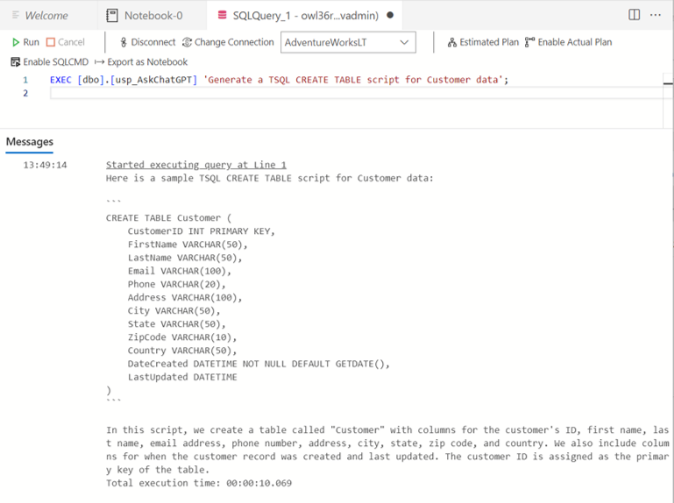This screenshot has width=674, height=503.
Task: Click 'CustomerID INT PRIMARY KEY,' line
Action: (202, 231)
